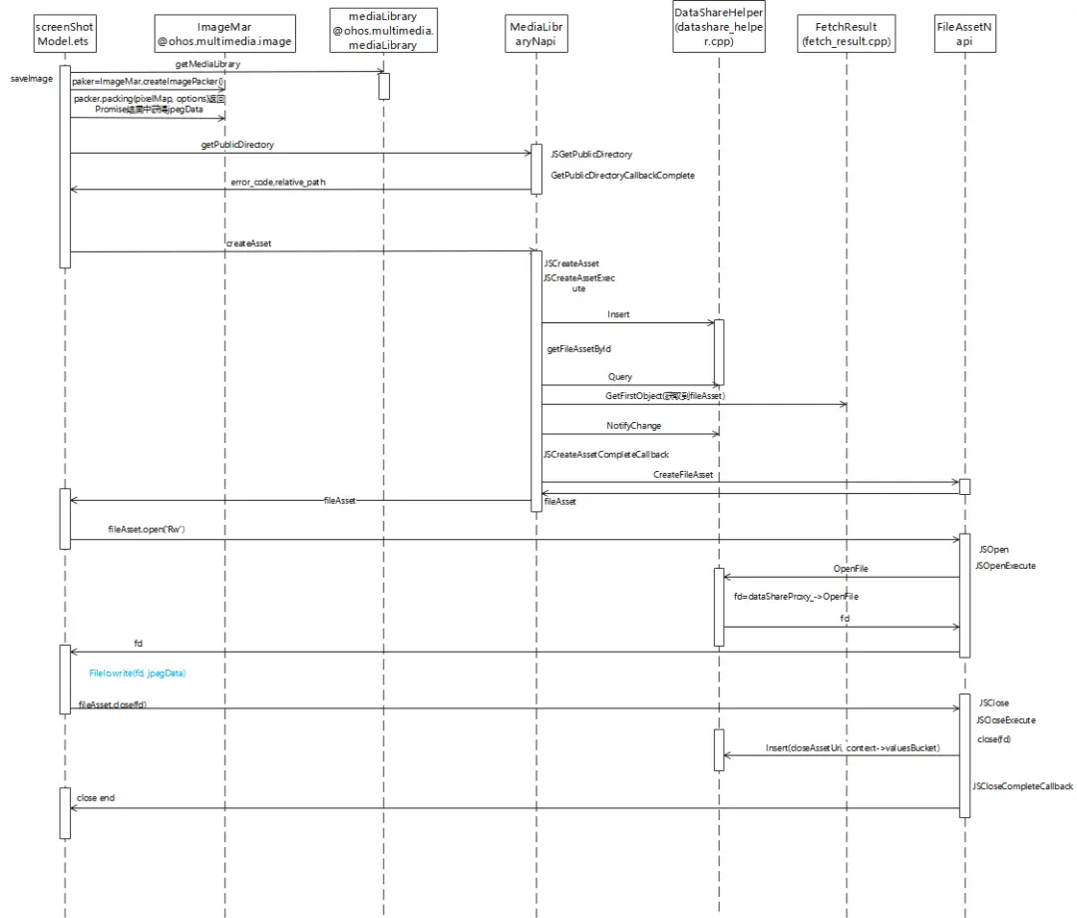
Task: Click the close(fd) text
Action: click(x=994, y=739)
